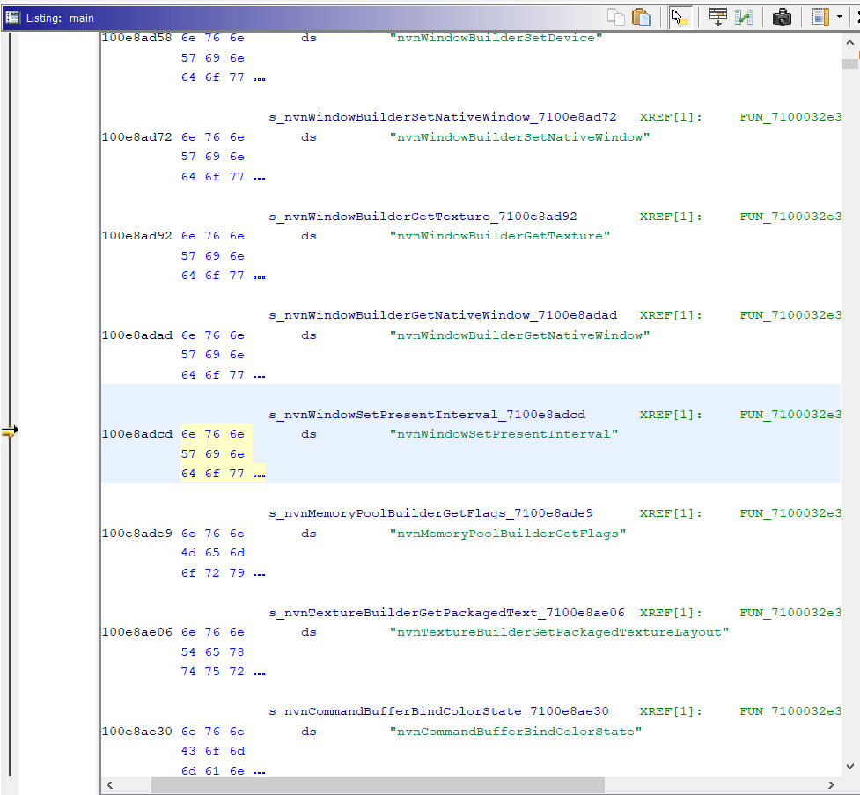Image resolution: width=860 pixels, height=795 pixels.
Task: Click bytes 54 65 78 under 100e8ae06
Action: (213, 651)
